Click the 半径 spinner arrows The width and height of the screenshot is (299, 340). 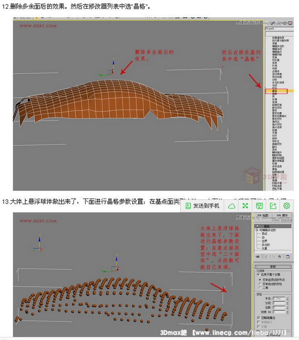pyautogui.click(x=288, y=299)
